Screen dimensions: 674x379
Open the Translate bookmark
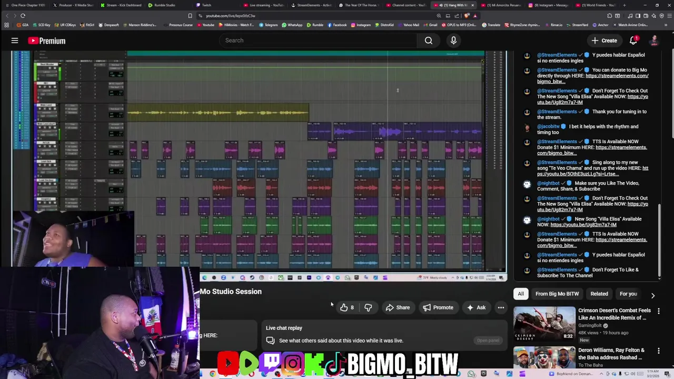pyautogui.click(x=491, y=25)
